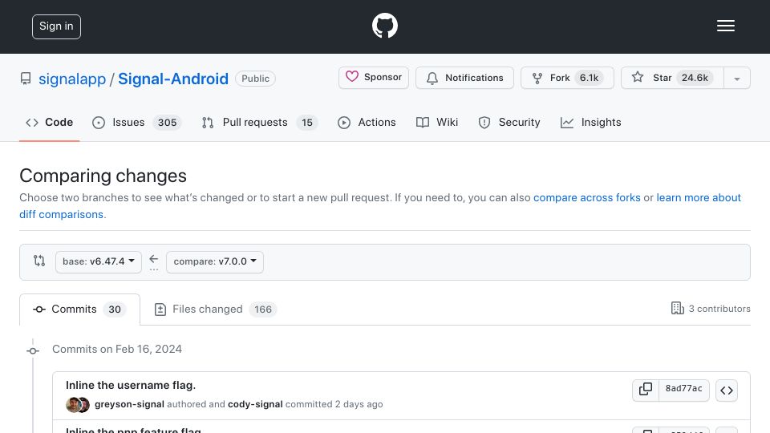The width and height of the screenshot is (770, 433).
Task: Browse repository at commit 8ad77ac
Action: (727, 391)
